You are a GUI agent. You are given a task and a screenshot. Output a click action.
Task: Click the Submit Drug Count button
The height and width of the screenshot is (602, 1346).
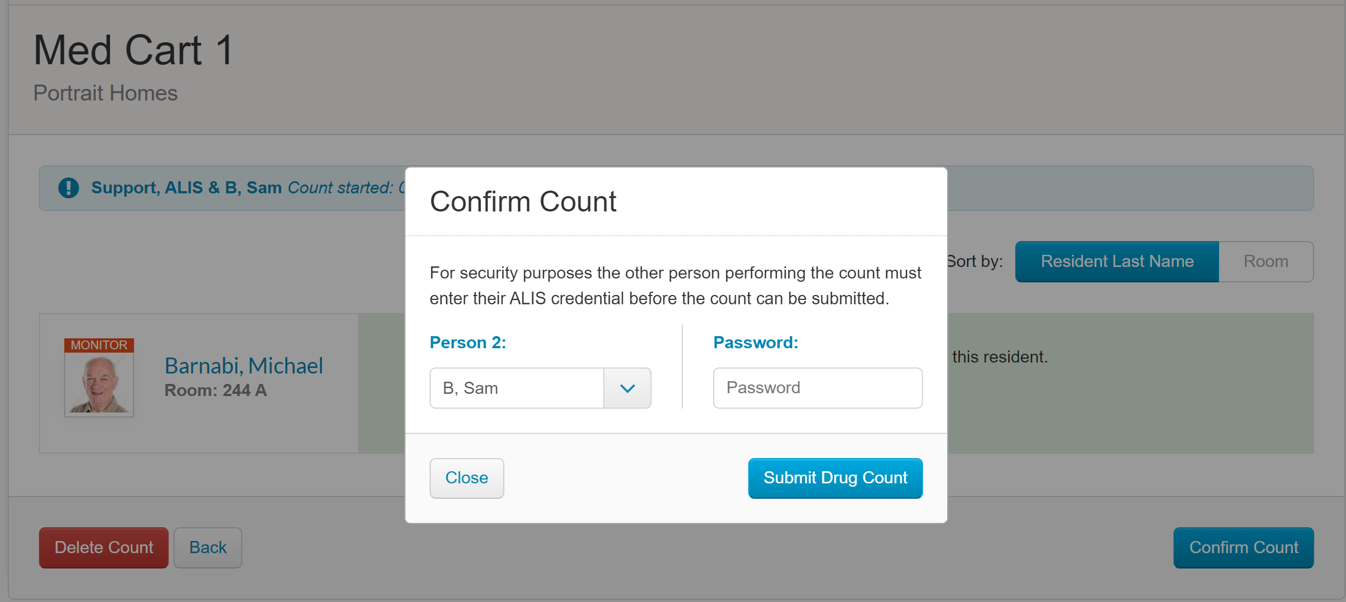835,478
